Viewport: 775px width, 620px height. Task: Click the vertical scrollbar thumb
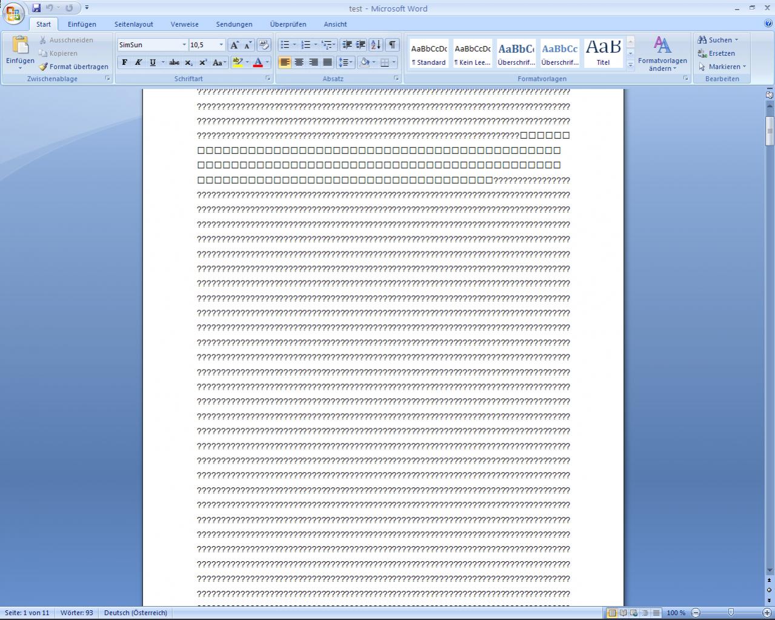pyautogui.click(x=770, y=130)
